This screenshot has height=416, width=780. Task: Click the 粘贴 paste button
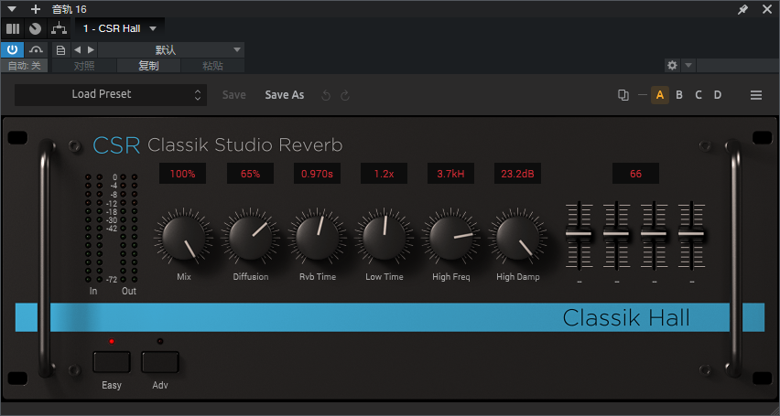pyautogui.click(x=213, y=66)
